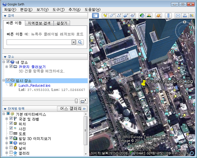Open the 도움말(H) menu
This screenshot has width=197, height=158.
coord(92,10)
